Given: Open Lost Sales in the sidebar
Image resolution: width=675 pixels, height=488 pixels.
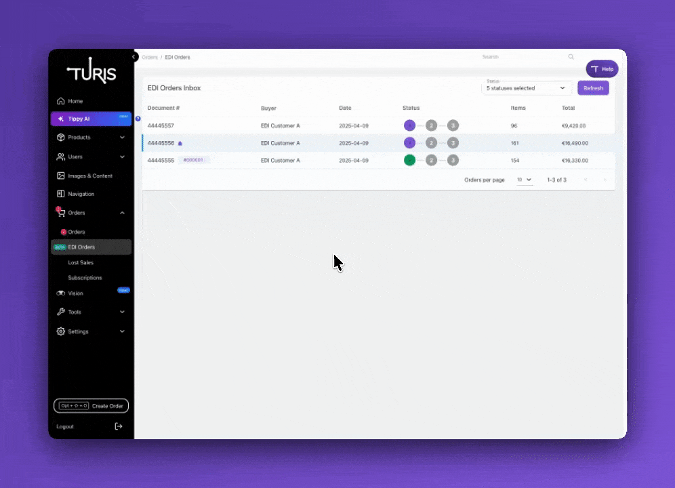Looking at the screenshot, I should (x=81, y=262).
